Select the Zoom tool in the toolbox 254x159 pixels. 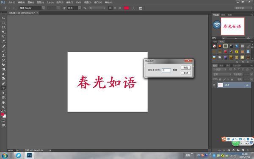(3, 107)
